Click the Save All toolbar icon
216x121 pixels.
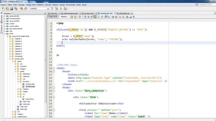pos(16,9)
